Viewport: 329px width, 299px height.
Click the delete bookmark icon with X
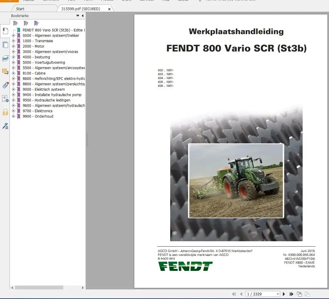click(15, 23)
